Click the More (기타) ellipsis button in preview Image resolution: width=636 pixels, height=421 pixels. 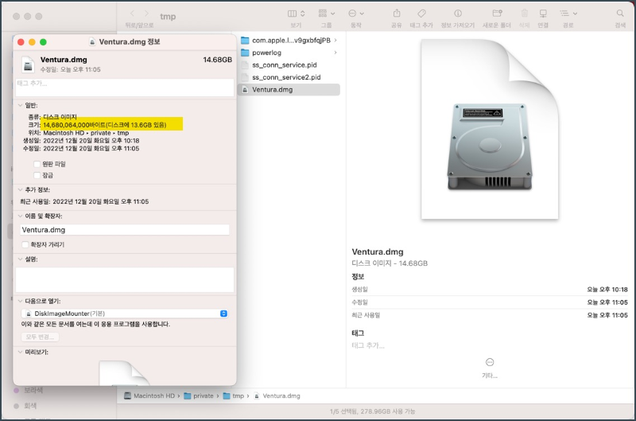coord(490,362)
